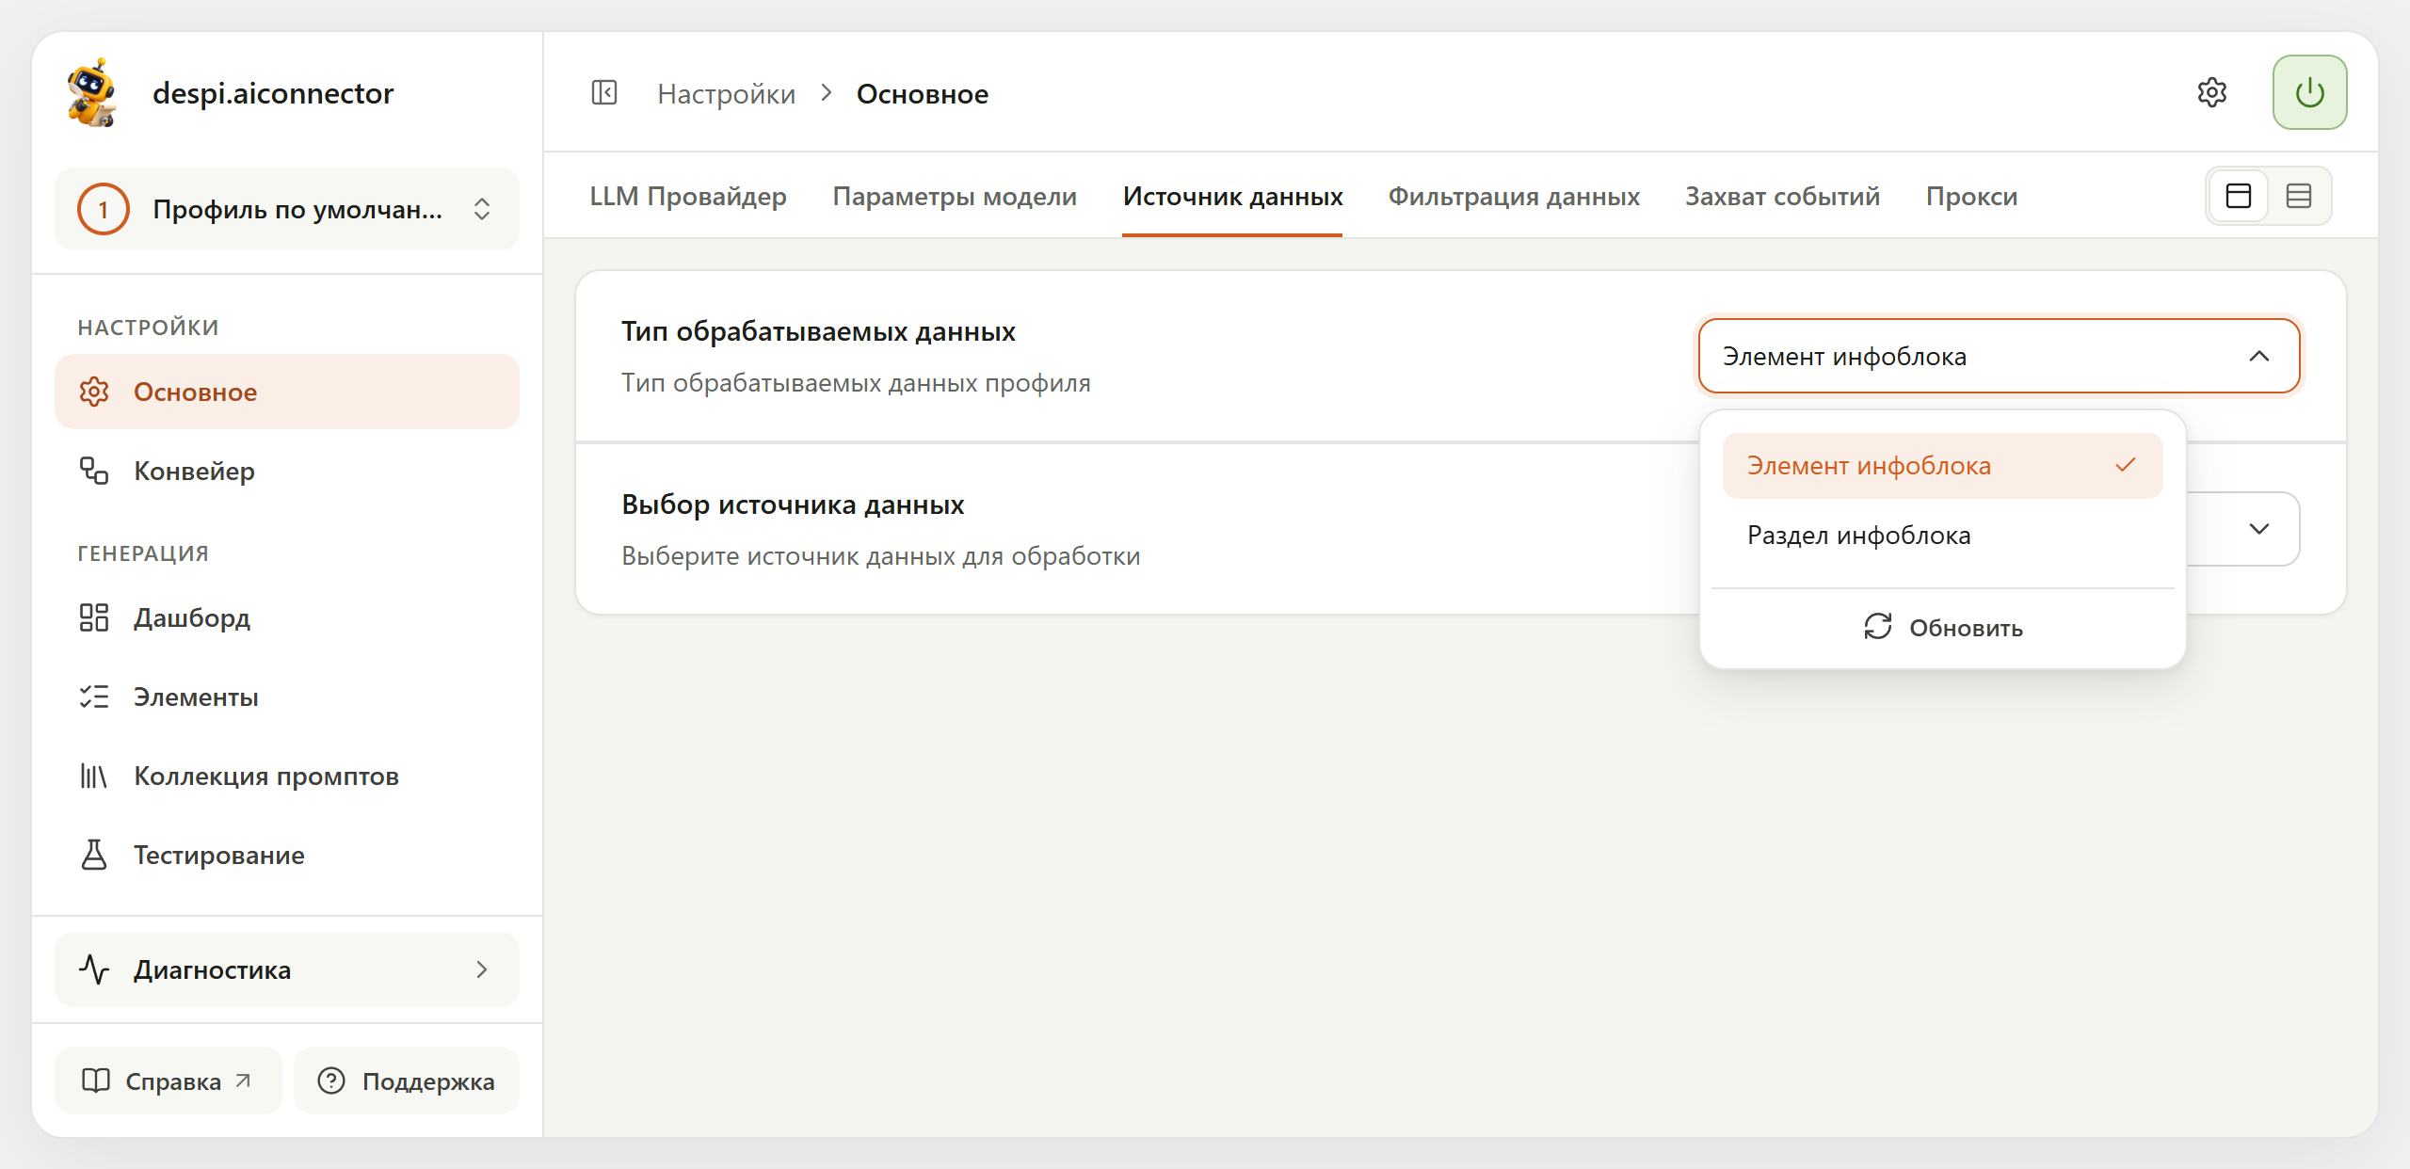Viewport: 2410px width, 1169px height.
Task: Click the Тестирование flask icon
Action: tap(94, 855)
